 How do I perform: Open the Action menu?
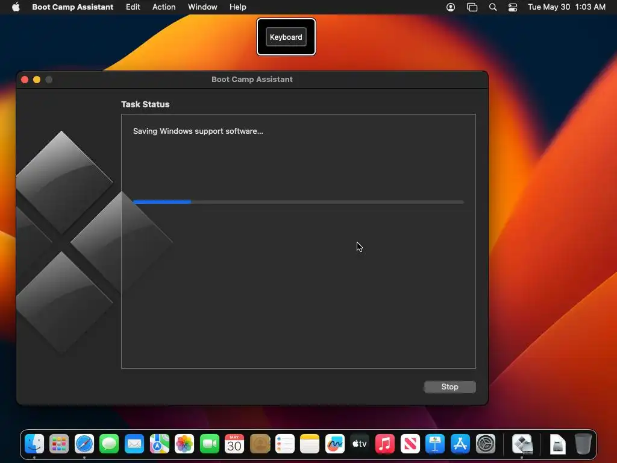pyautogui.click(x=164, y=7)
